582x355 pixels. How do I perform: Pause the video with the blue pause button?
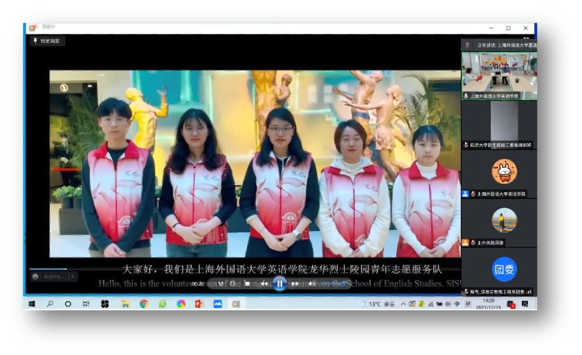click(280, 283)
